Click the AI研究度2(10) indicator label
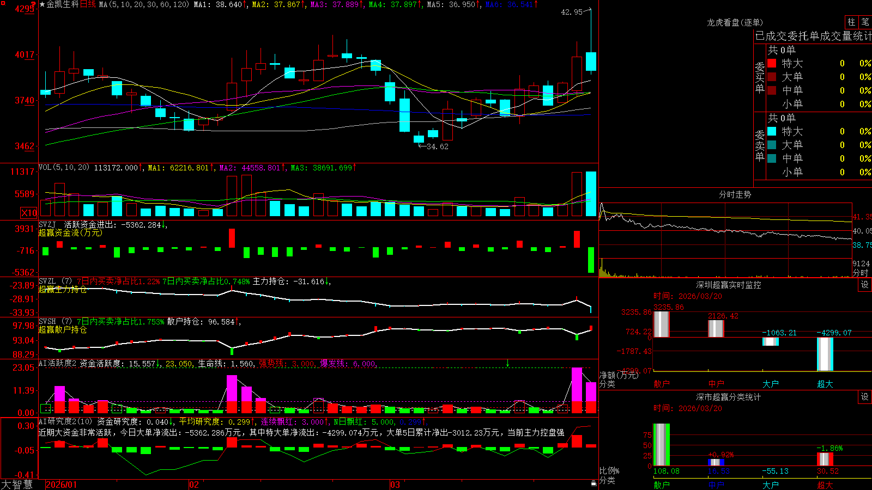The image size is (872, 490). (x=65, y=421)
